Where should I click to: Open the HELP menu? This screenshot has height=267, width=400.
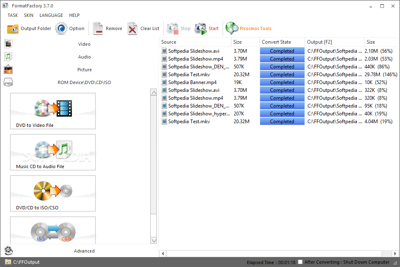pyautogui.click(x=74, y=15)
